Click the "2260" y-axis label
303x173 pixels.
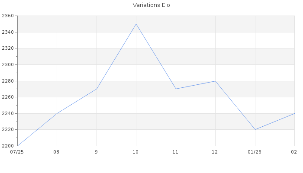[8, 97]
